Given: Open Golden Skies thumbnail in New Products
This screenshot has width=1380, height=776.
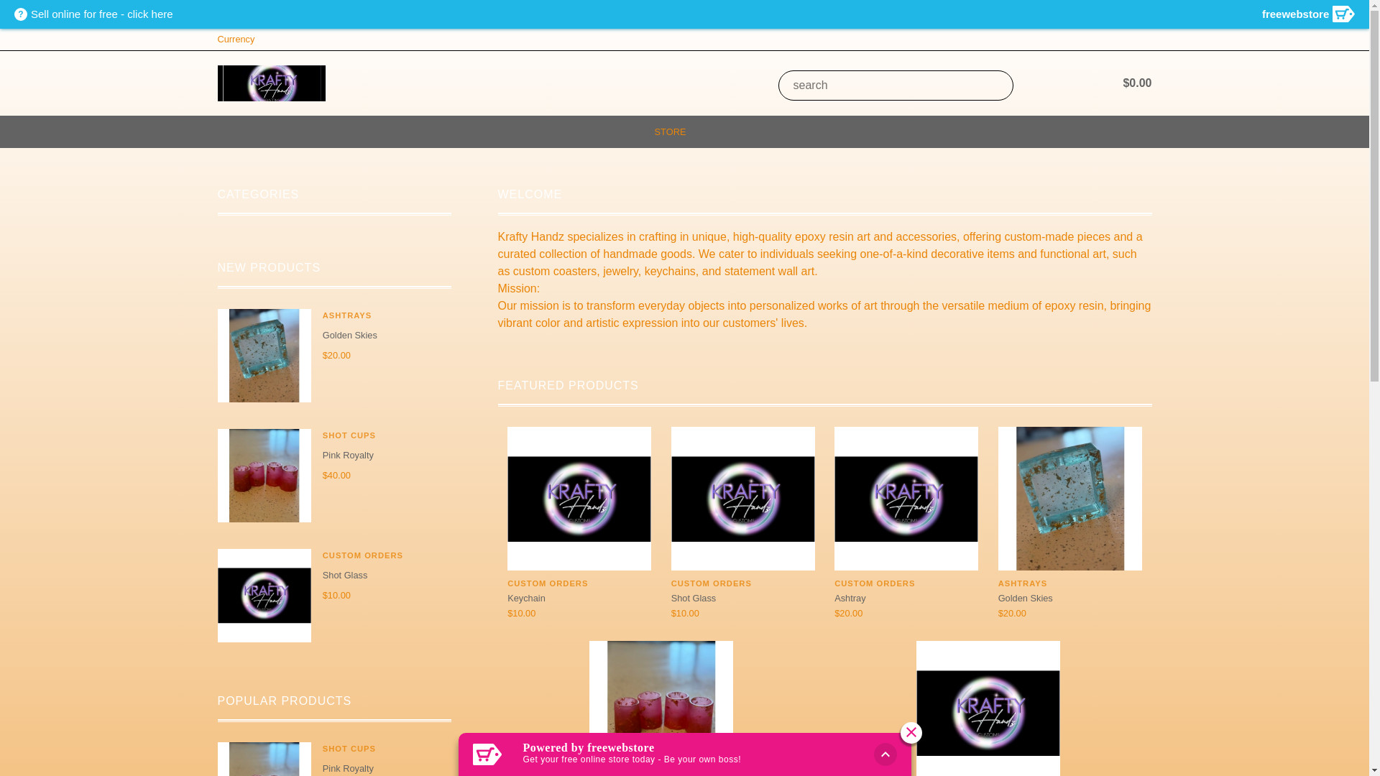Looking at the screenshot, I should (x=264, y=356).
